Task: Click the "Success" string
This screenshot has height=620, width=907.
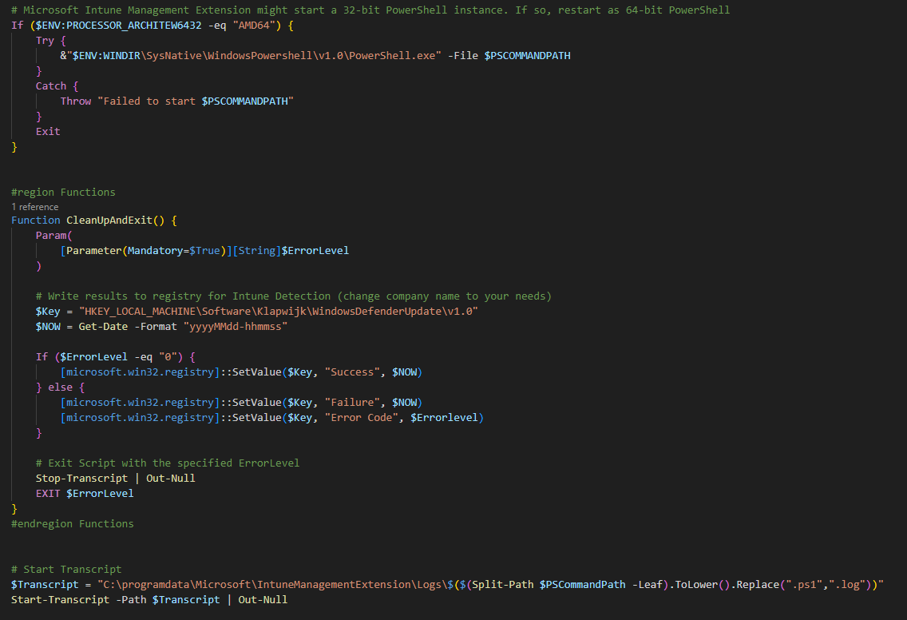Action: coord(351,372)
